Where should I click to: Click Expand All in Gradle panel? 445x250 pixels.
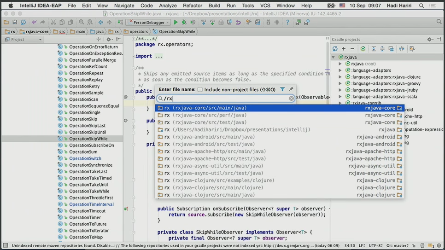[374, 49]
